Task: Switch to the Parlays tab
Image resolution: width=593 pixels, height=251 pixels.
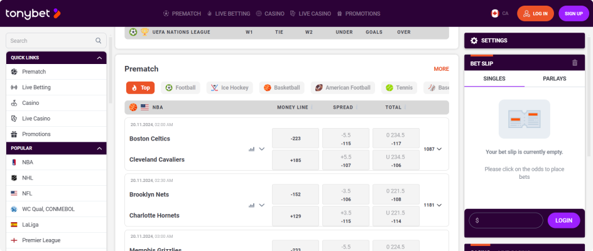Action: tap(555, 78)
